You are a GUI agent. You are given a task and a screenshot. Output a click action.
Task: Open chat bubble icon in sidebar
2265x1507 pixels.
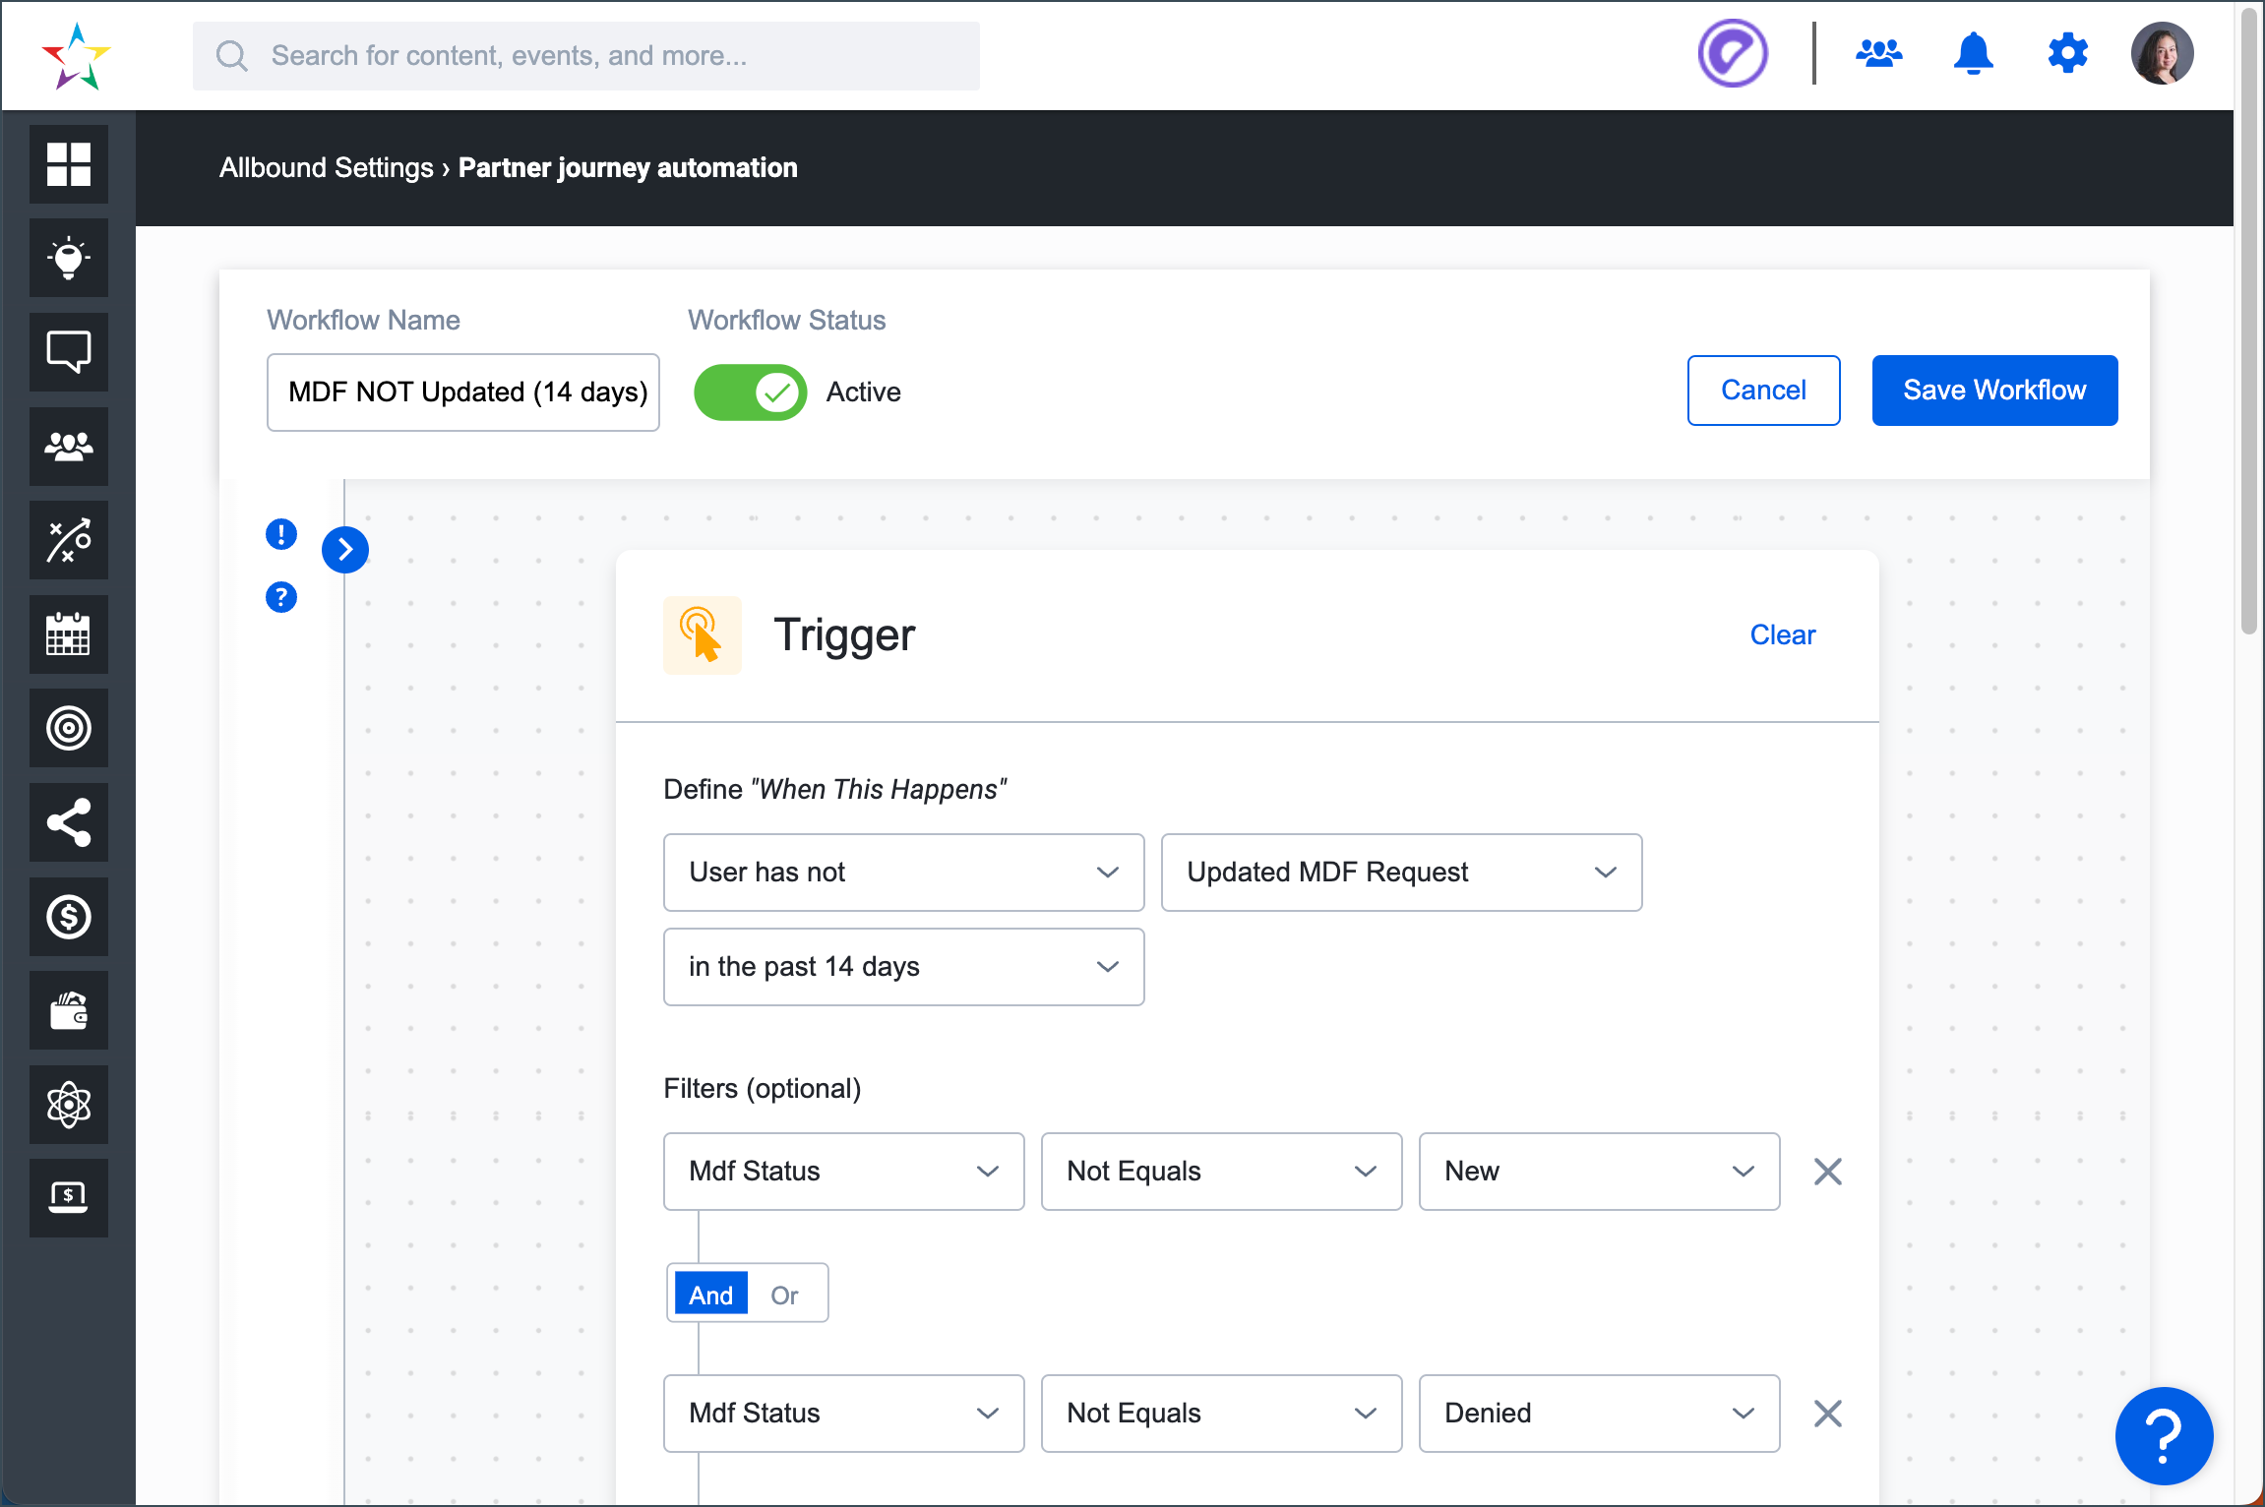click(69, 352)
